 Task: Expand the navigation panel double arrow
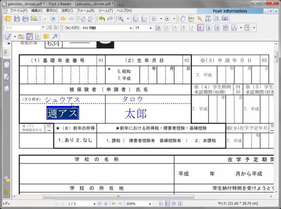point(9,44)
